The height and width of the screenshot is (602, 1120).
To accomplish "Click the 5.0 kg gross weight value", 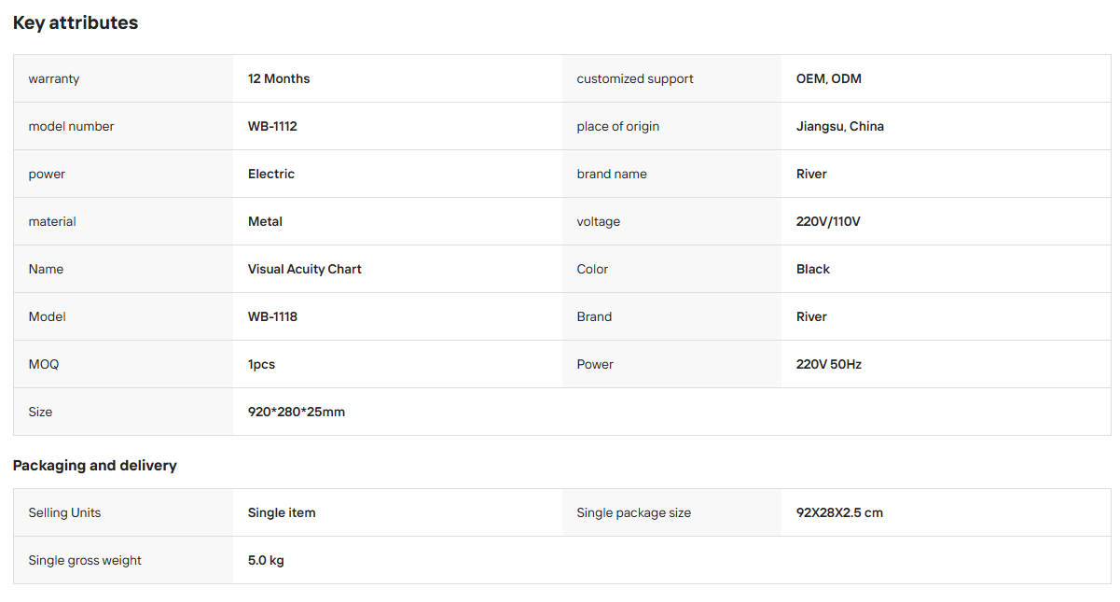I will 266,560.
